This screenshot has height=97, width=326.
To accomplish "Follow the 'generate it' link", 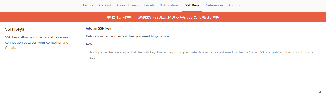I will (x=164, y=36).
